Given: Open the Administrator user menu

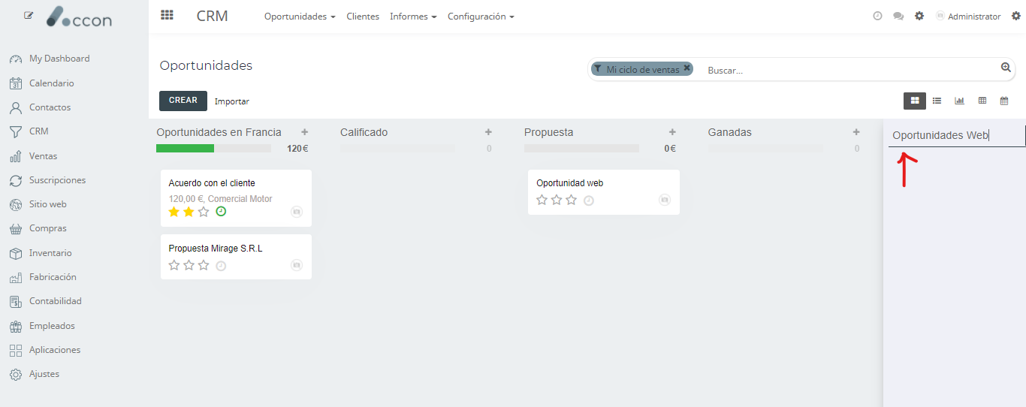Looking at the screenshot, I should point(968,17).
